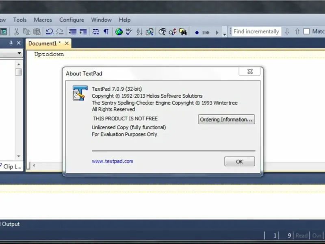Indent the selected lines
Image resolution: width=325 pixels, height=244 pixels.
pyautogui.click(x=83, y=32)
